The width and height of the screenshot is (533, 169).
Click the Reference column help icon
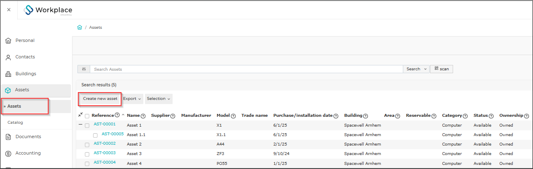pos(117,115)
